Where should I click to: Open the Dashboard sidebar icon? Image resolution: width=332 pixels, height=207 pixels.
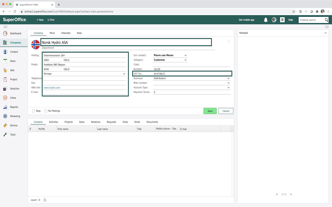tap(5, 33)
